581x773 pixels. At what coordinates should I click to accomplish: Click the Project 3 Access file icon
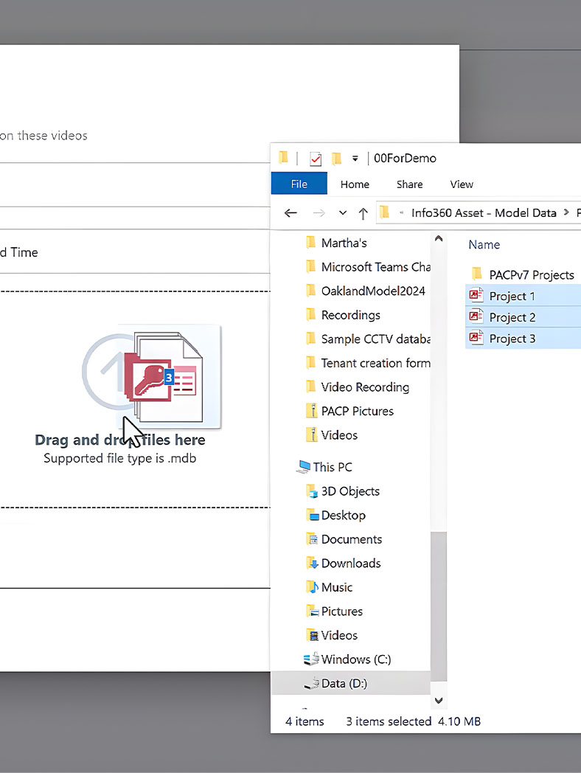[x=476, y=338]
